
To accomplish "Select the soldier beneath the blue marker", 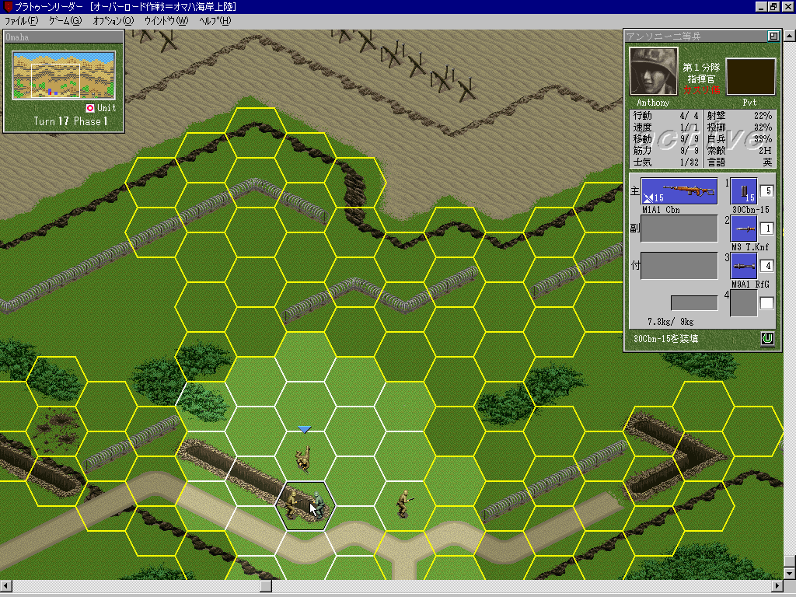I will (304, 459).
